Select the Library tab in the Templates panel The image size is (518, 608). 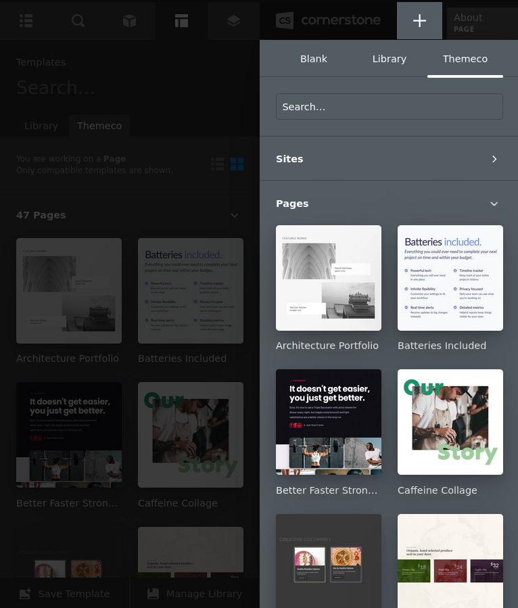pos(41,126)
